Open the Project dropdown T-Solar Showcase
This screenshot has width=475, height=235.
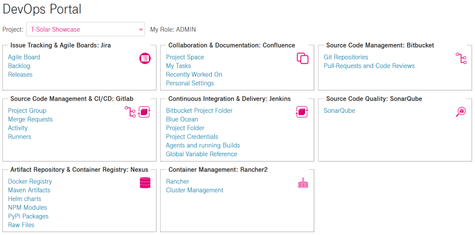click(x=85, y=29)
